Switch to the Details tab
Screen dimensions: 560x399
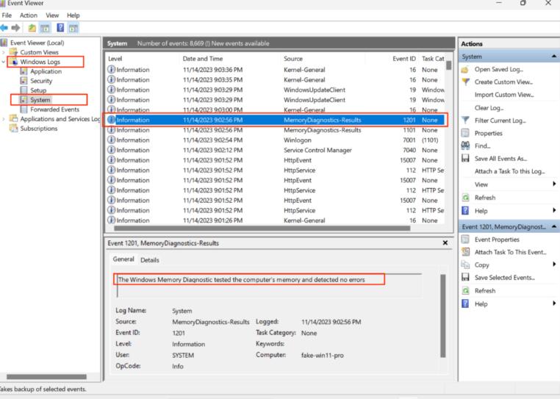[x=149, y=259]
